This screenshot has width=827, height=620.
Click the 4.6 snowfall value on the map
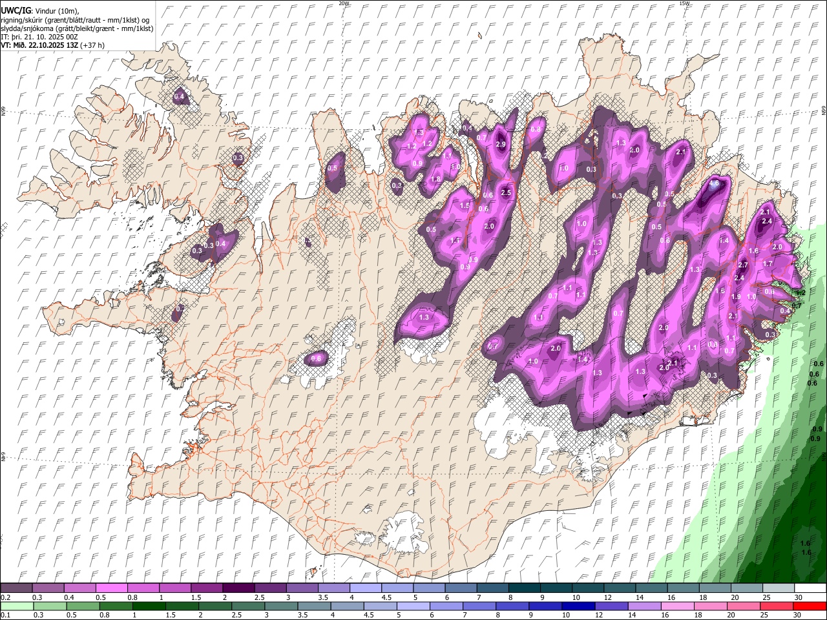point(714,183)
